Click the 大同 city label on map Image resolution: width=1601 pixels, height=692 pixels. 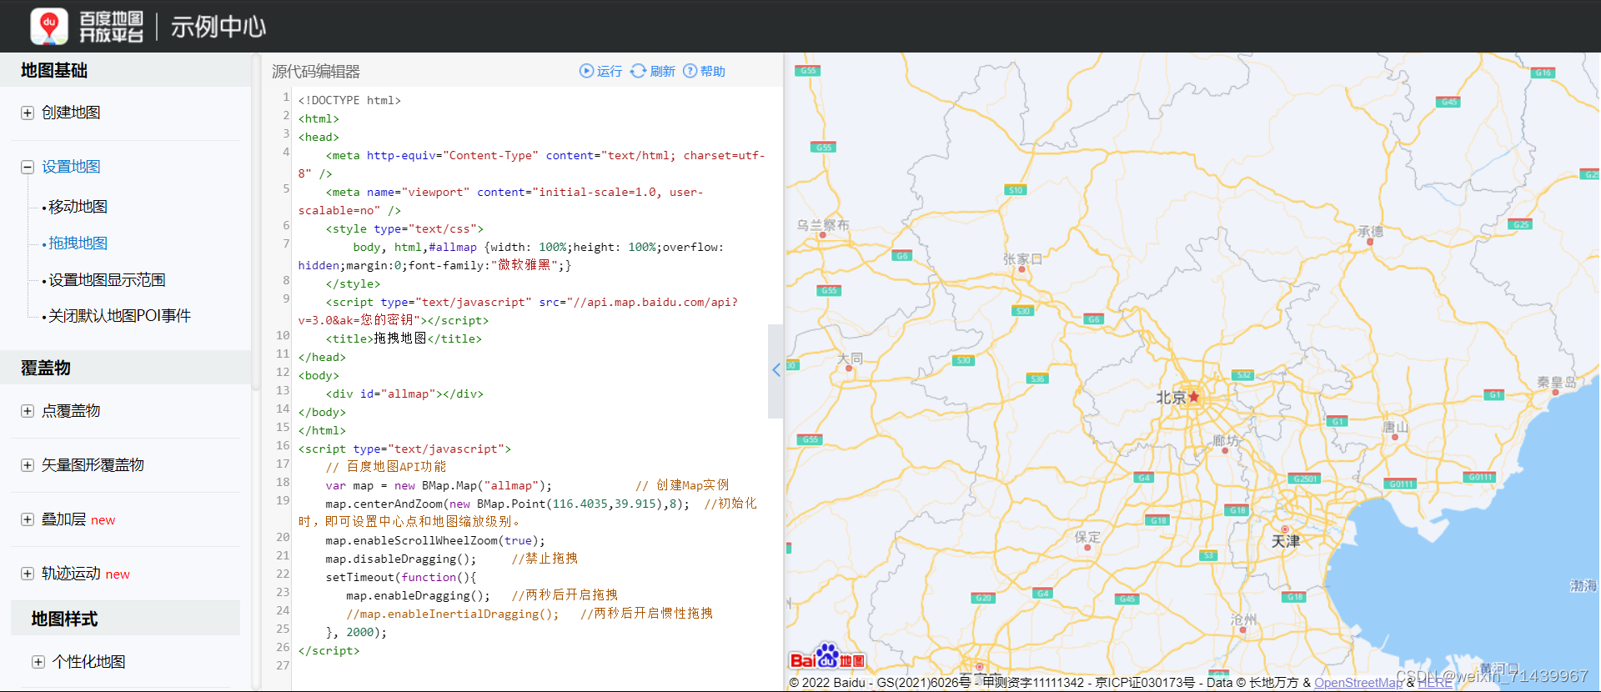click(x=850, y=359)
